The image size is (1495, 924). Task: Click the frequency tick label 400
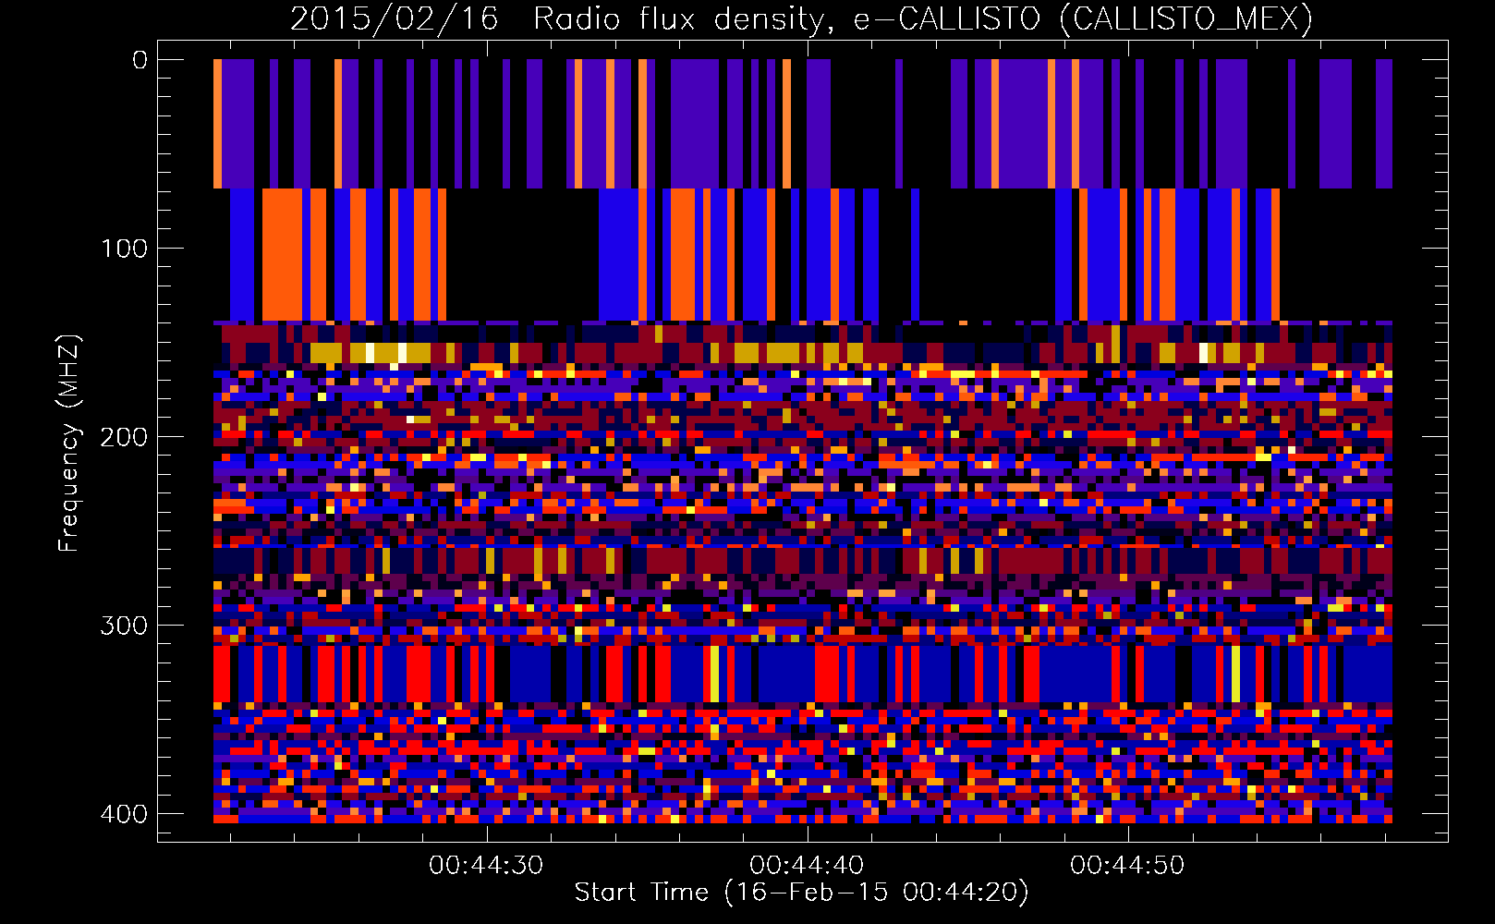coord(124,814)
